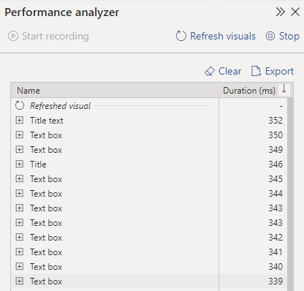304x291 pixels.
Task: Click the 346 duration value
Action: [275, 165]
